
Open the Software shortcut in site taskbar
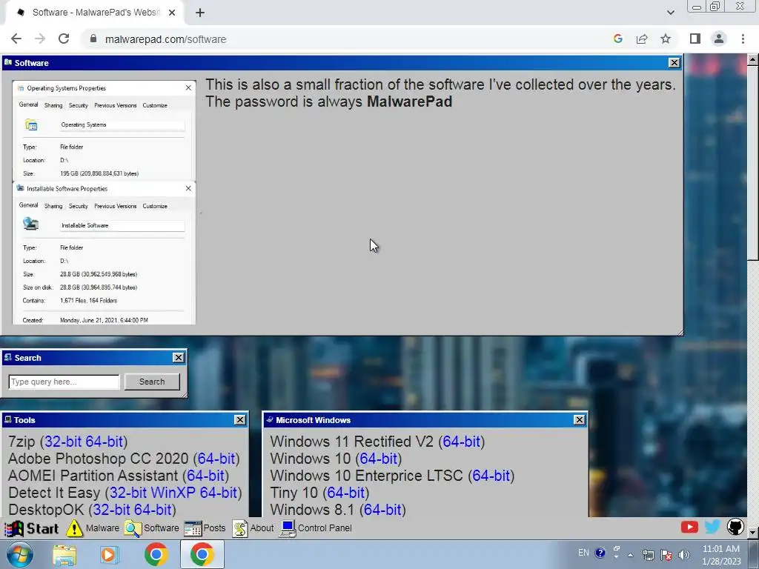151,528
